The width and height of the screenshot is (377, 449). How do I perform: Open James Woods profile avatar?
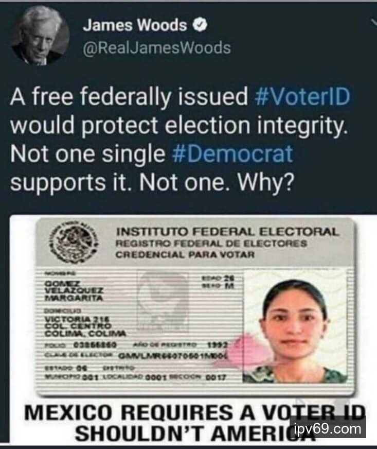point(40,35)
